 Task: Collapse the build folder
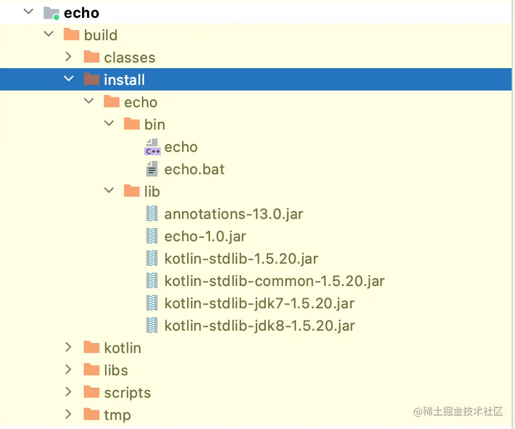coord(49,35)
